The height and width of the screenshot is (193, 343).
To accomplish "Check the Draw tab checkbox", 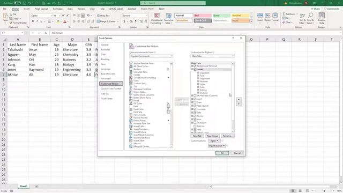I will pyautogui.click(x=195, y=102).
